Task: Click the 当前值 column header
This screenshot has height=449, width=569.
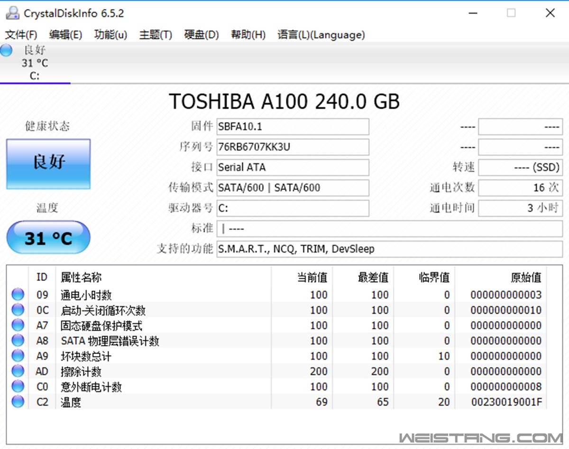Action: coord(302,277)
